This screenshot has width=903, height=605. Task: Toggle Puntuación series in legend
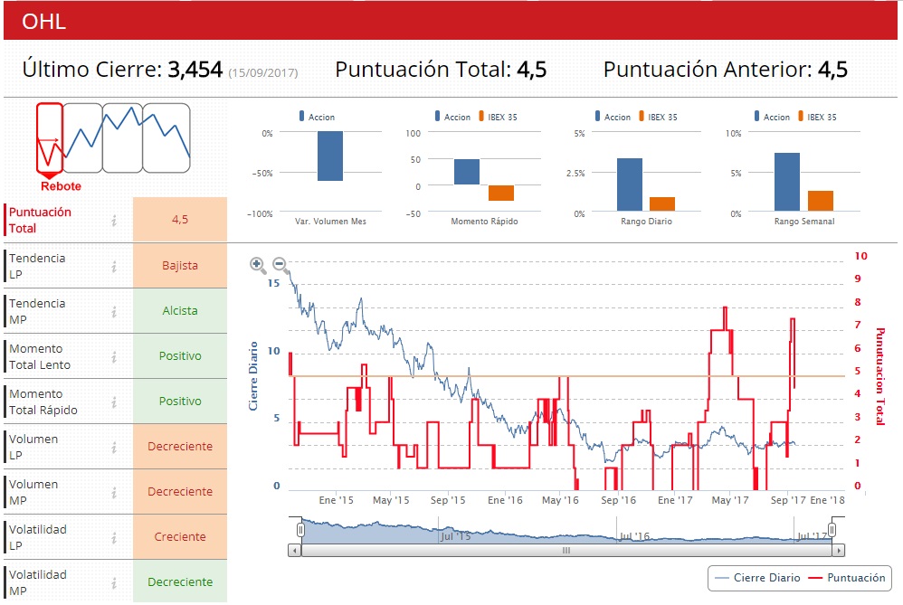point(847,578)
